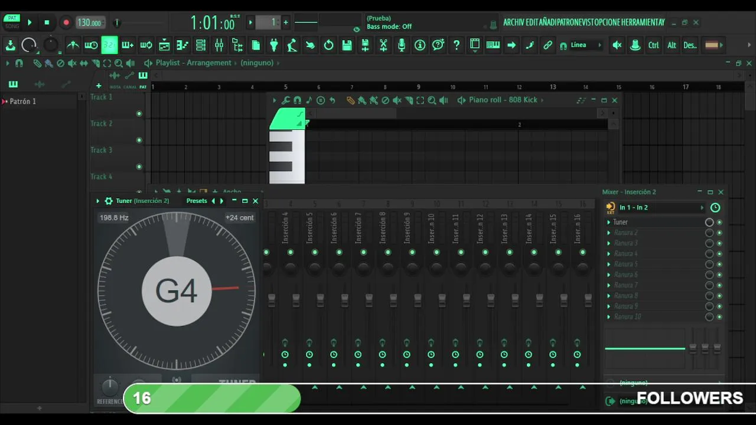756x425 pixels.
Task: Click the undo history circular arrow icon
Action: click(x=328, y=45)
